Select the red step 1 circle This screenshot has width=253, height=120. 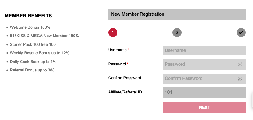coord(113,33)
